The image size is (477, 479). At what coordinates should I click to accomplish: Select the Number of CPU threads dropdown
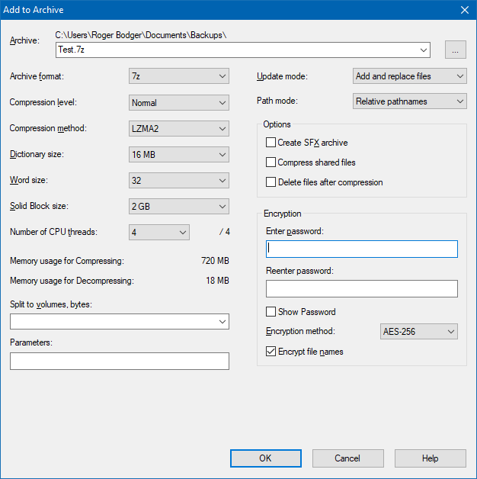pyautogui.click(x=159, y=233)
